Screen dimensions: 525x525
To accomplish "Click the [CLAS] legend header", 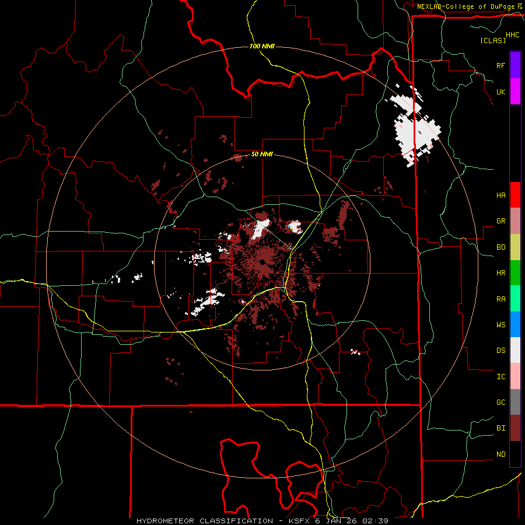I will click(x=493, y=40).
